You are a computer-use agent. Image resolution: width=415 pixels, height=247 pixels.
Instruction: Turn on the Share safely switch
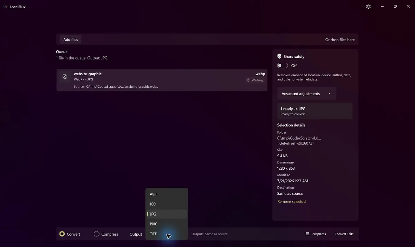pyautogui.click(x=283, y=65)
